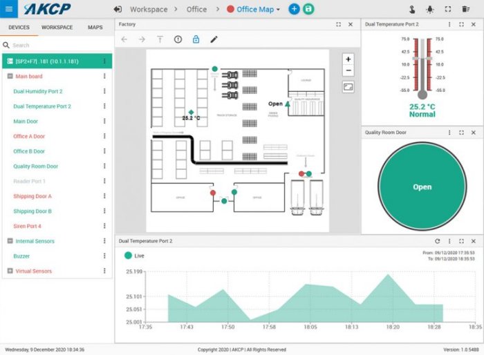Collapse the Main board tree node
This screenshot has width=484, height=355.
tap(10, 77)
